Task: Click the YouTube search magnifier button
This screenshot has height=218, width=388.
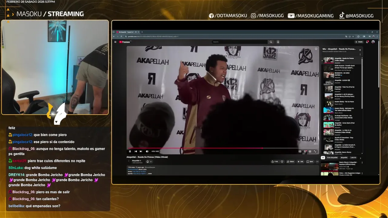Action: pos(271,42)
